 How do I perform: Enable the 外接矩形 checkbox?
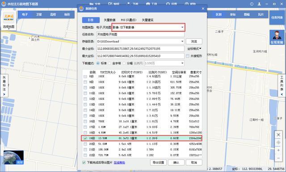[188, 56]
